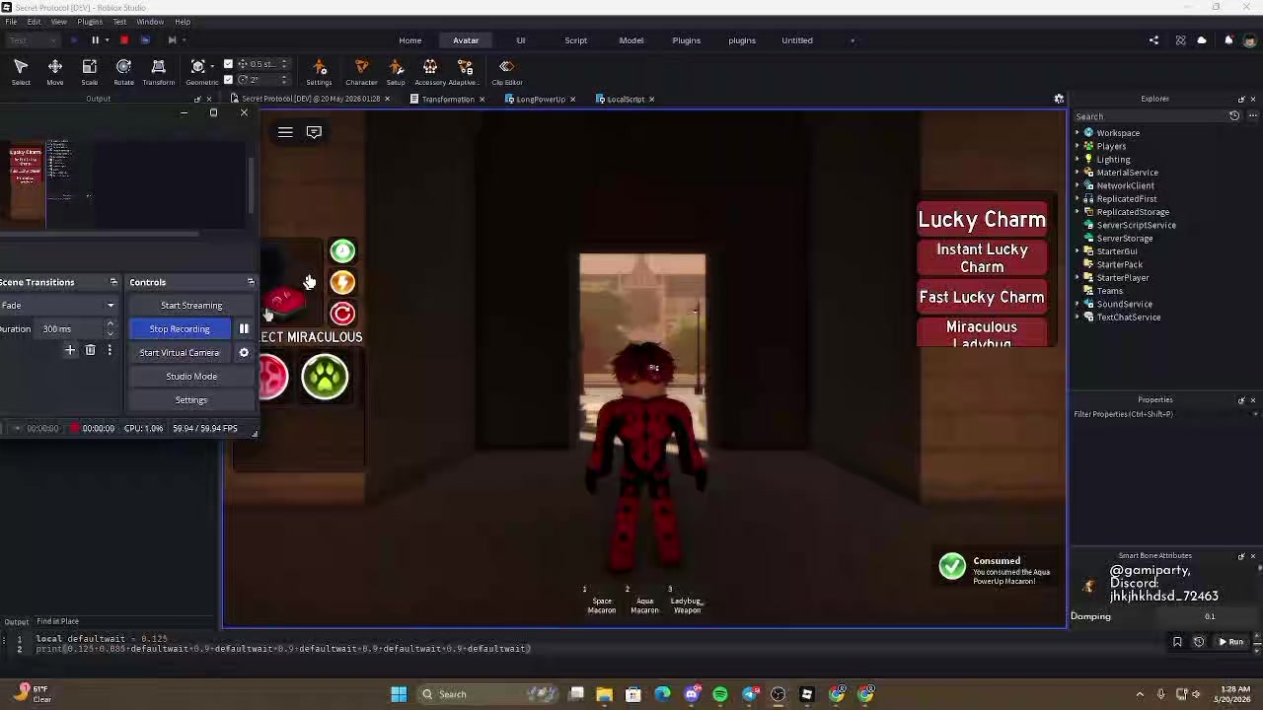This screenshot has height=710, width=1263.
Task: Click the Filter Properties field
Action: point(1164,414)
